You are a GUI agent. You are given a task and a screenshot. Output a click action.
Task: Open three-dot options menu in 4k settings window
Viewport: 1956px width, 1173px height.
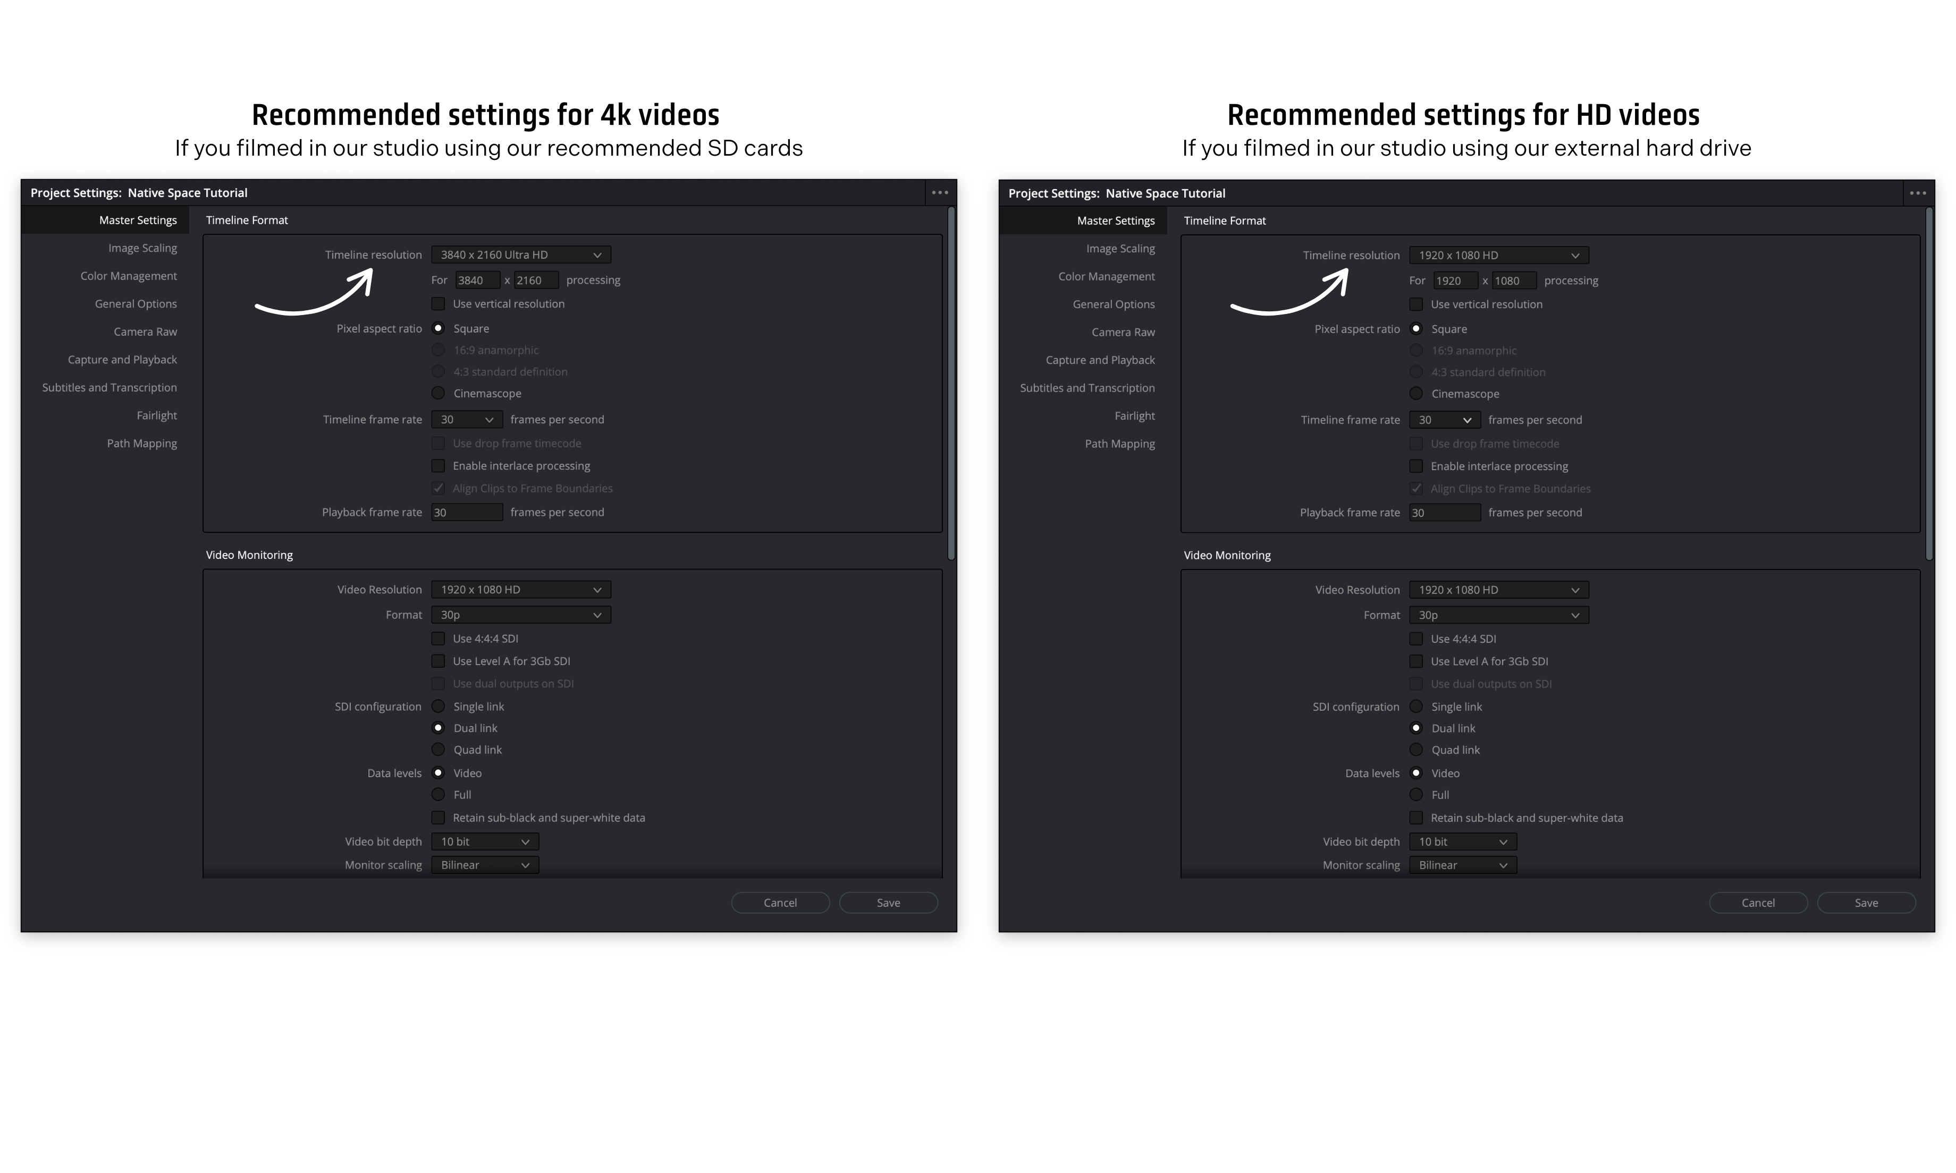939,192
